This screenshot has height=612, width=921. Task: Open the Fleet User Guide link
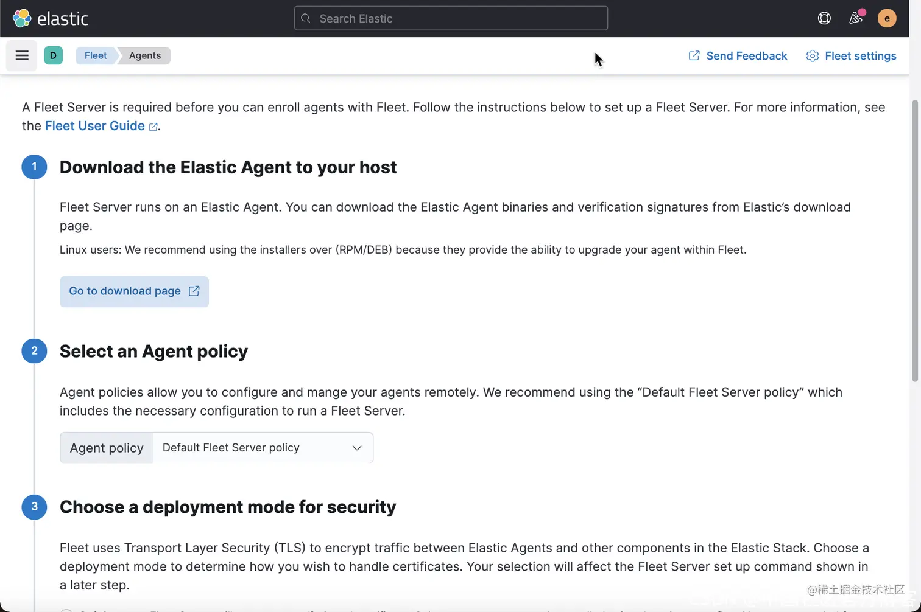click(x=101, y=126)
